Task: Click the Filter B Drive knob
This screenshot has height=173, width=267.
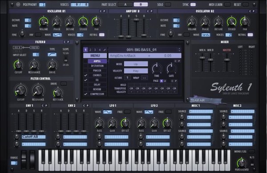Action: pyautogui.click(x=52, y=65)
